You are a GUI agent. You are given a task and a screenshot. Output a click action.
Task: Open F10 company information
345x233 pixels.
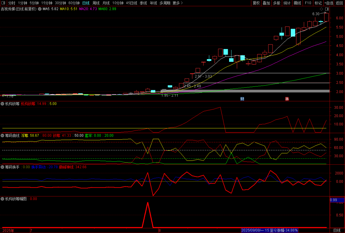pyautogui.click(x=308, y=3)
